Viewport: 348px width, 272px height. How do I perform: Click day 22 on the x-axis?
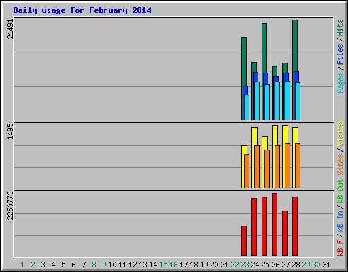point(234,265)
